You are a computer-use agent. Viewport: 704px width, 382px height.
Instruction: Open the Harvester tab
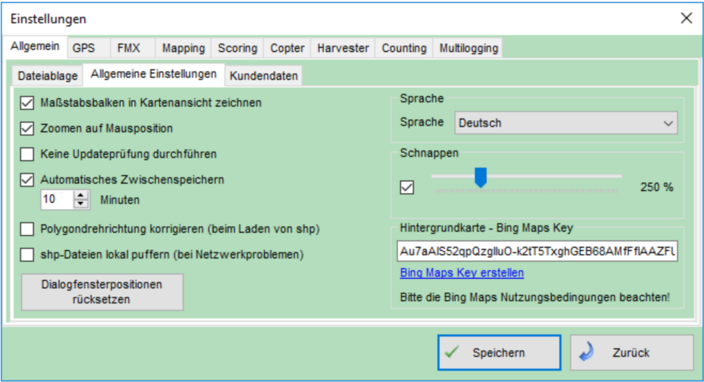(342, 48)
